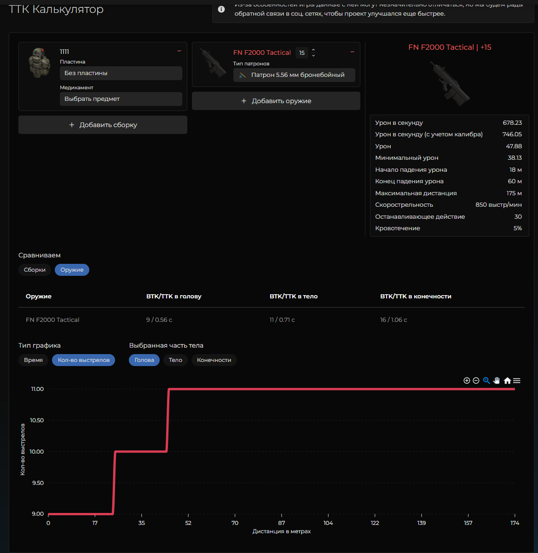Screen dimensions: 538x553
Task: Activate the chart panning hand tool
Action: pyautogui.click(x=497, y=380)
